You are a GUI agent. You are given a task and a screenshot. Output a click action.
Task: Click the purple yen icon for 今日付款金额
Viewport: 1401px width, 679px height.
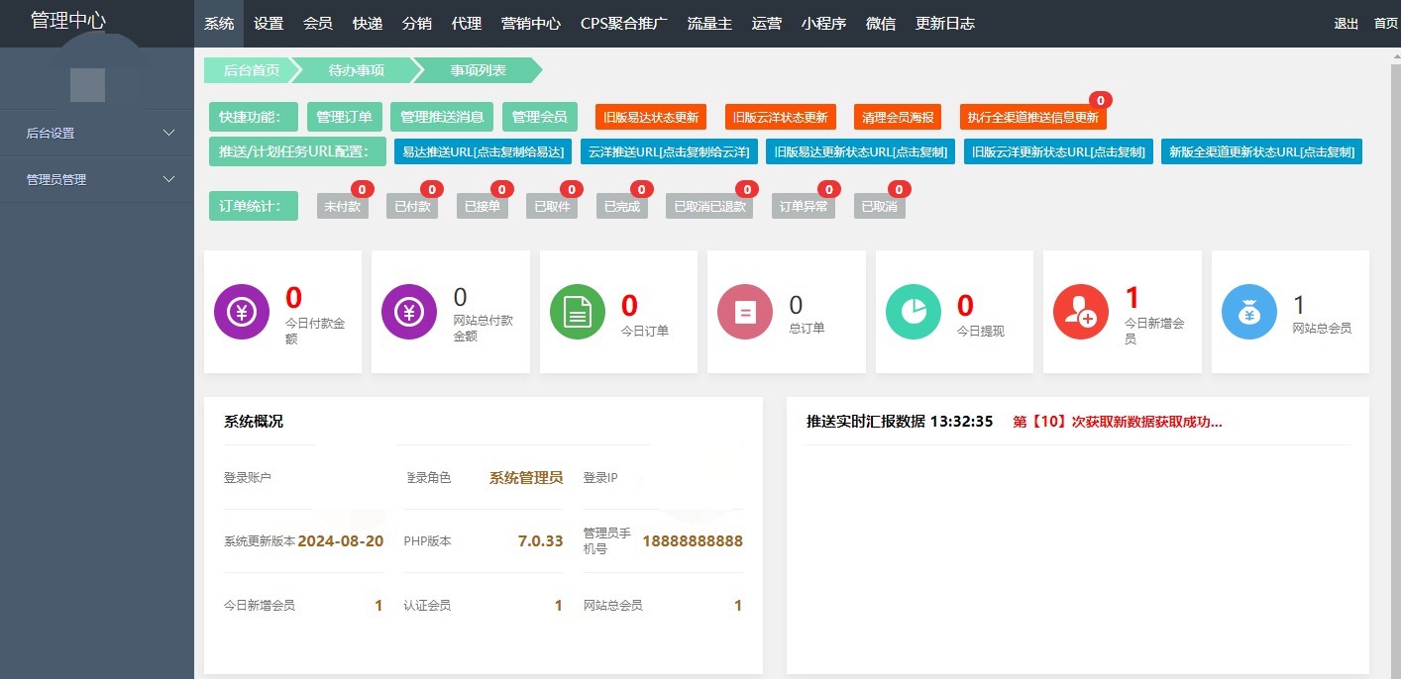[x=242, y=312]
